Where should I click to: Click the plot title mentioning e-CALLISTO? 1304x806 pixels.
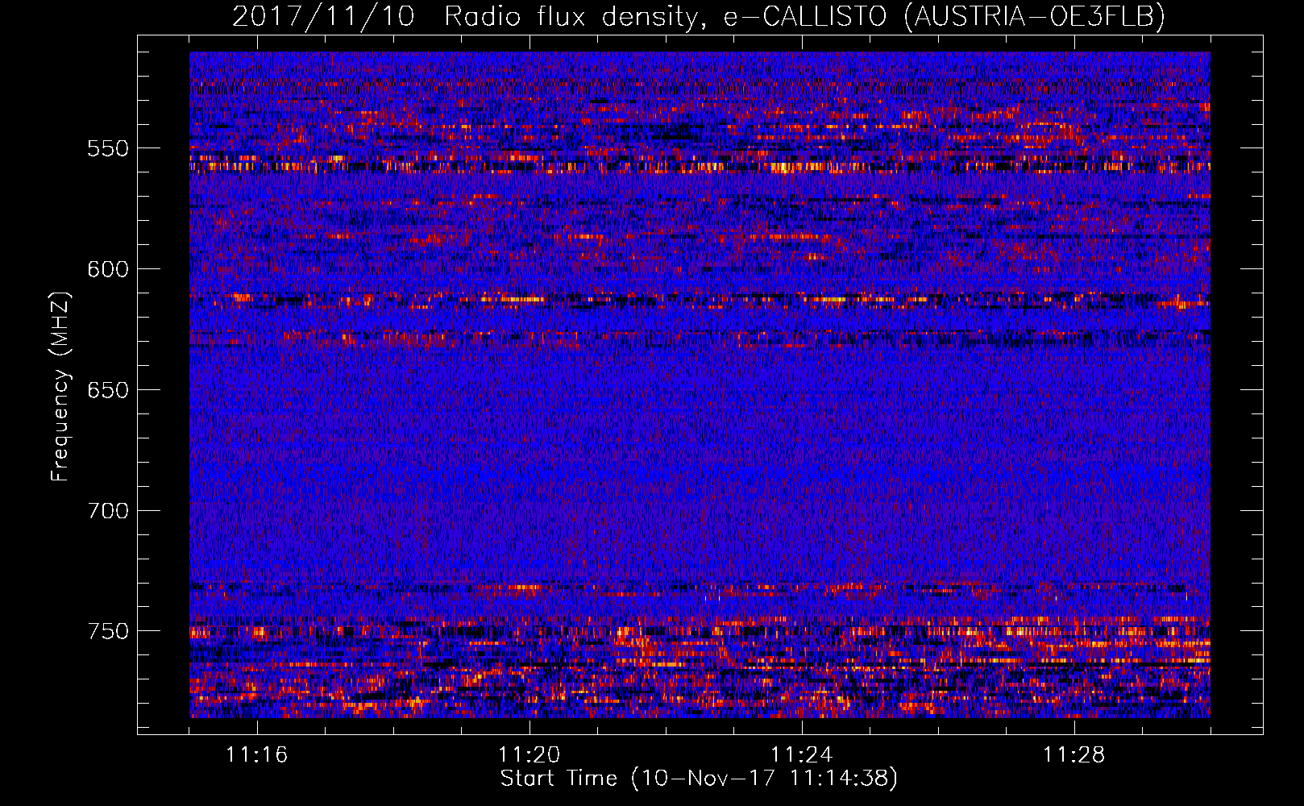[x=699, y=16]
